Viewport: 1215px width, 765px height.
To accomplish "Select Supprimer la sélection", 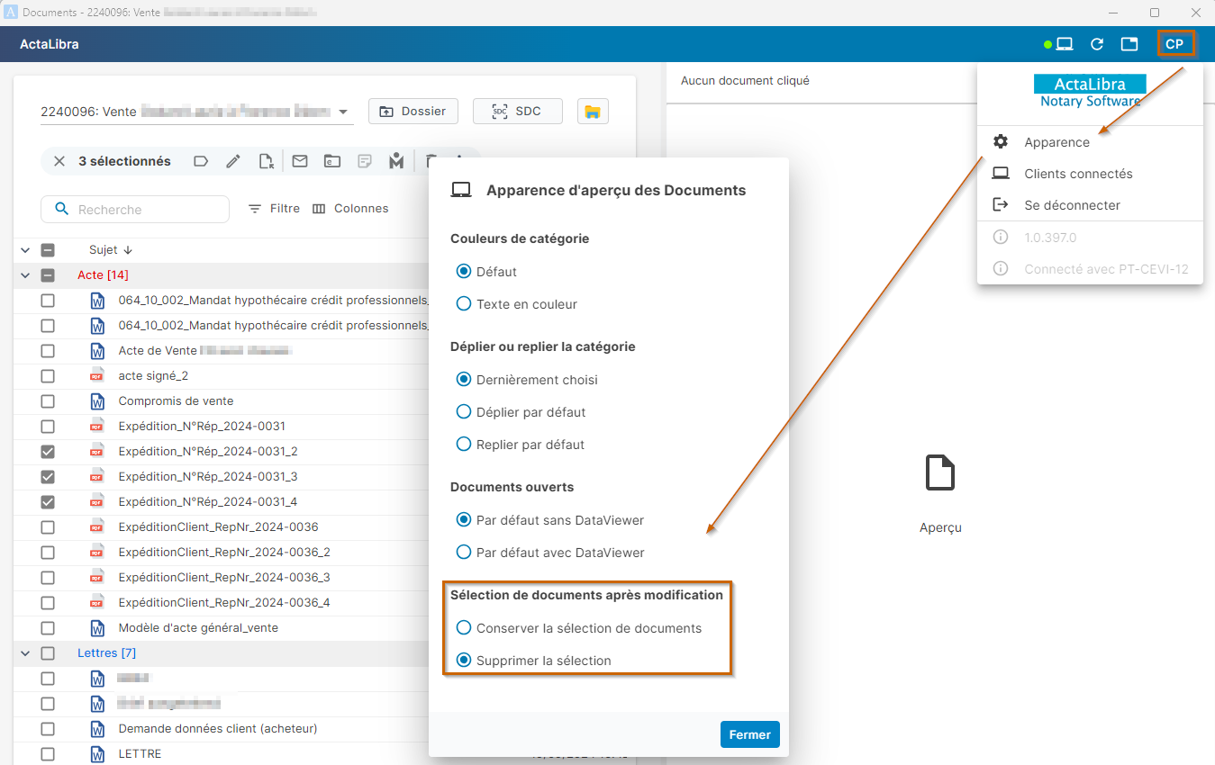I will pos(464,660).
